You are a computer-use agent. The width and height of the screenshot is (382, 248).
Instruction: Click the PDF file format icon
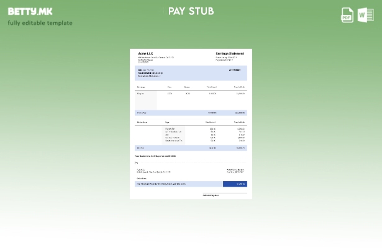click(x=347, y=15)
